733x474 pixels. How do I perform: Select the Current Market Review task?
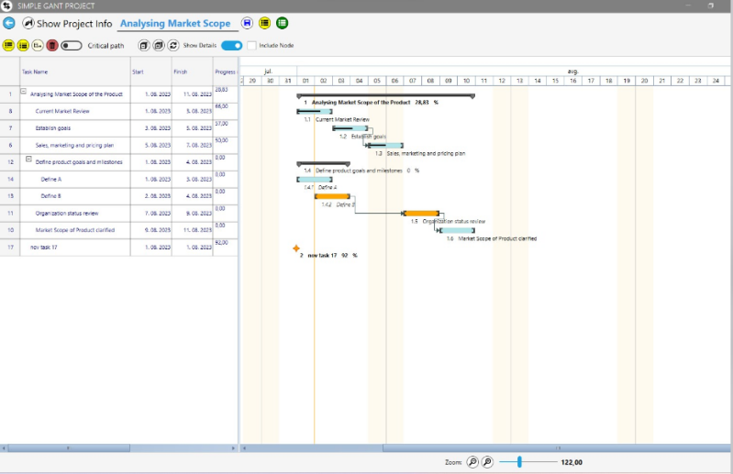[62, 111]
